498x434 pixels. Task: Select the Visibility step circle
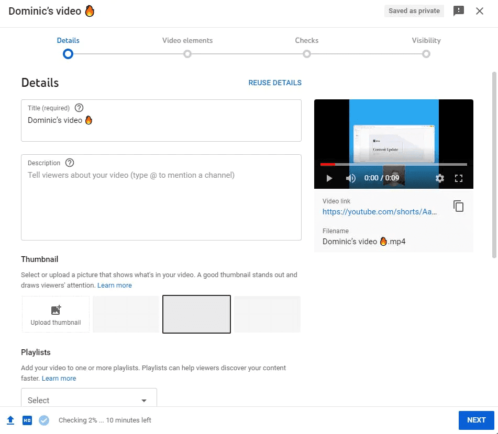426,54
